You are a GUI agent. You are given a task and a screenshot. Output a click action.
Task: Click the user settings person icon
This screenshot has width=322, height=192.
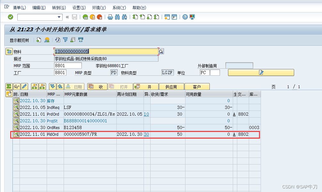(73, 40)
